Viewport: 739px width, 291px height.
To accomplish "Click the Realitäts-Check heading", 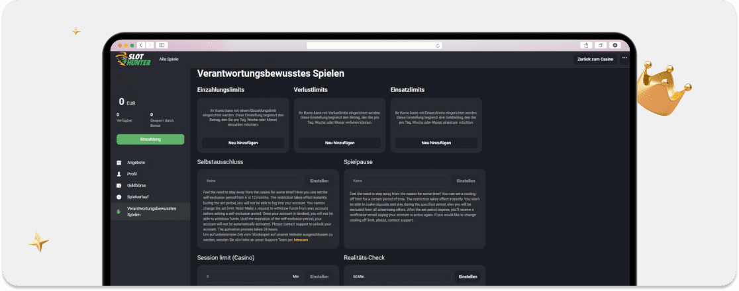I will click(364, 257).
